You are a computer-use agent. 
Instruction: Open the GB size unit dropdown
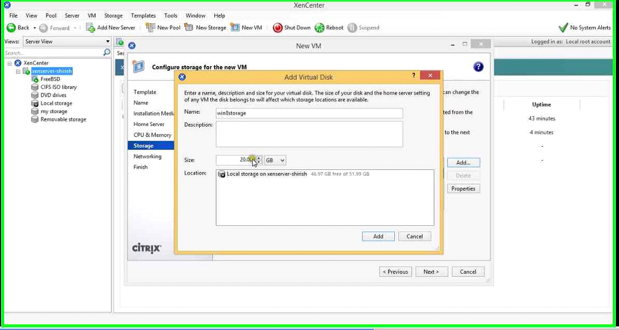275,160
